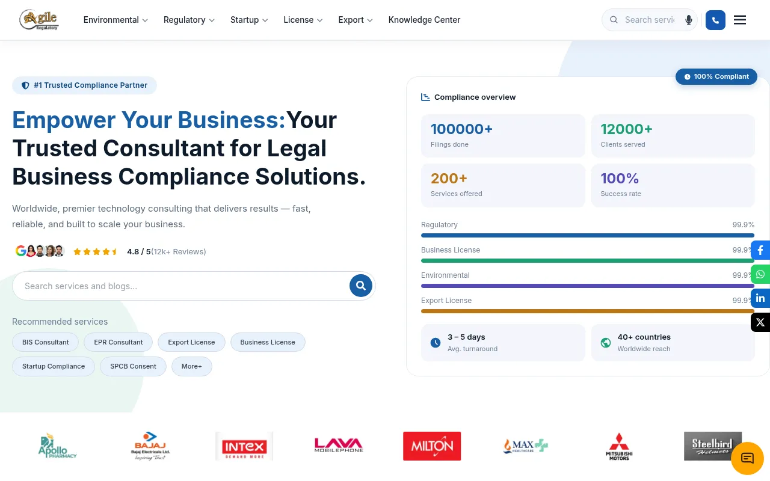Viewport: 770px width, 481px height.
Task: Click the Recommended services label
Action: (x=60, y=322)
